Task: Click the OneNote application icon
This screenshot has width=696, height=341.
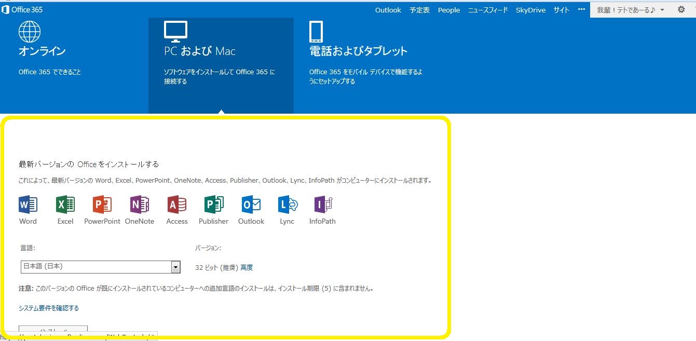Action: (140, 205)
